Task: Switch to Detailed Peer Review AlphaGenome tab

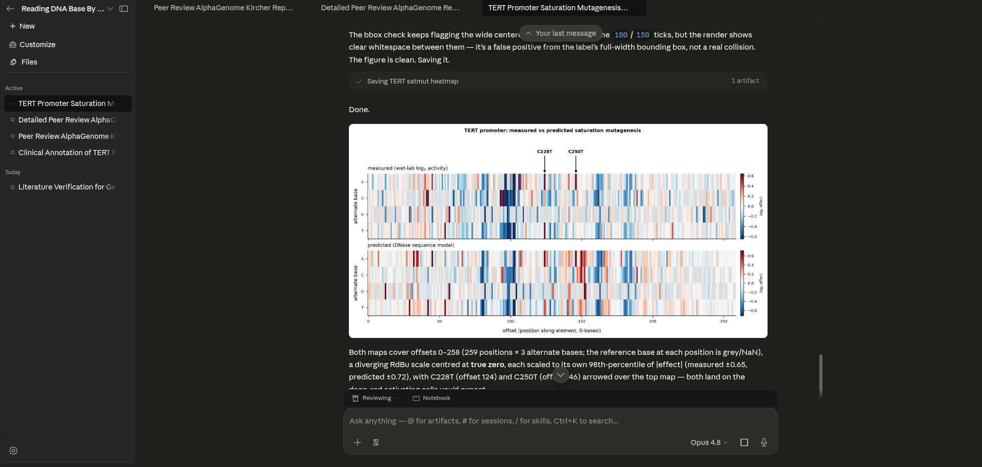Action: point(390,8)
